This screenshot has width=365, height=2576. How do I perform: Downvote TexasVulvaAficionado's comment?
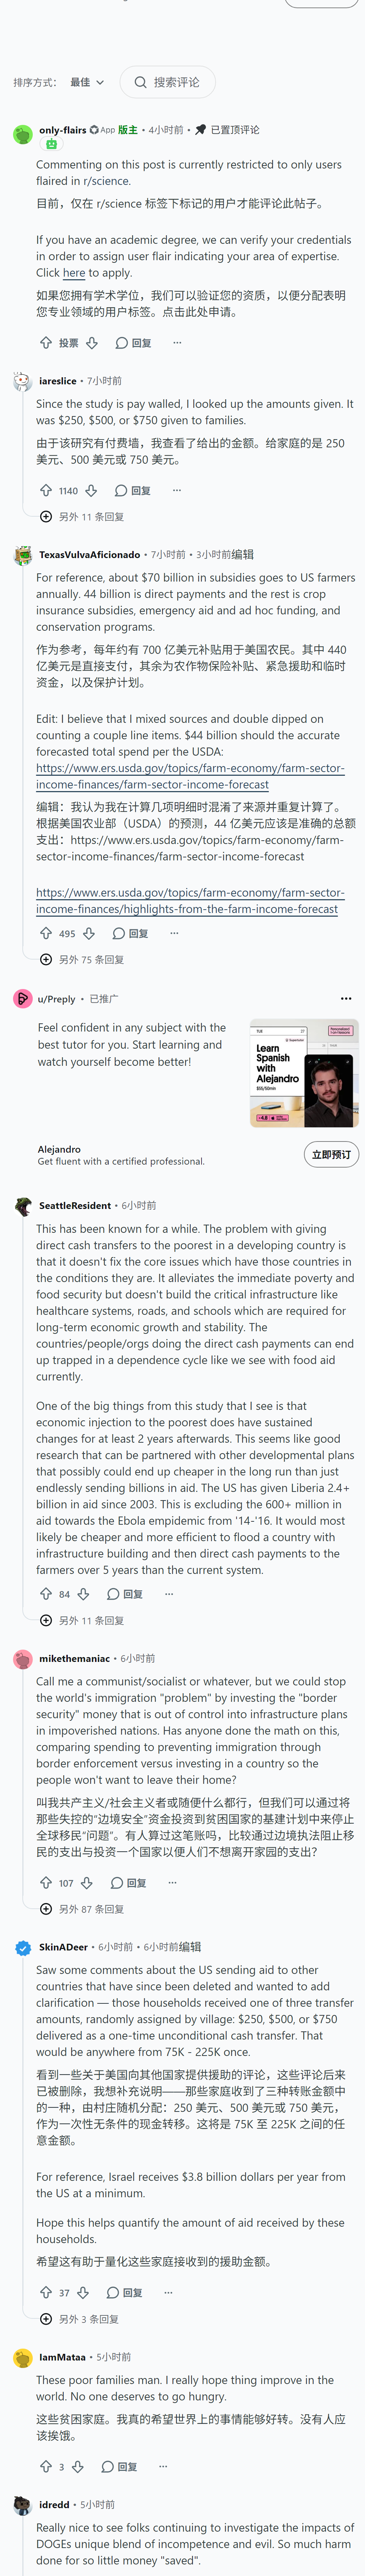(89, 933)
